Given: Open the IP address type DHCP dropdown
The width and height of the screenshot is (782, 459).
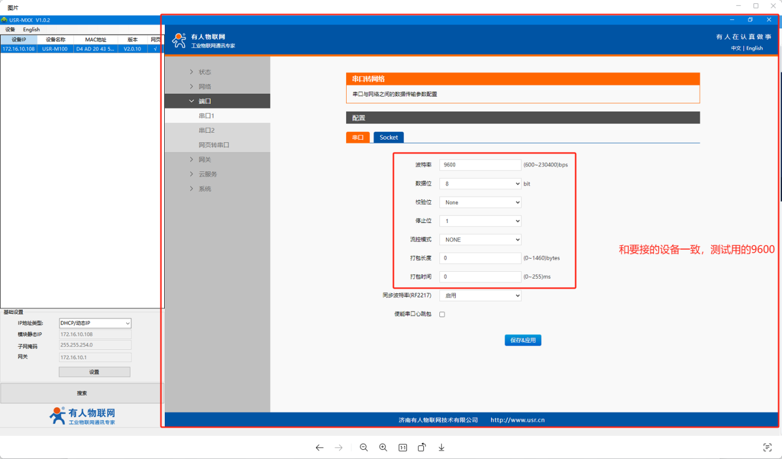Looking at the screenshot, I should click(x=95, y=323).
